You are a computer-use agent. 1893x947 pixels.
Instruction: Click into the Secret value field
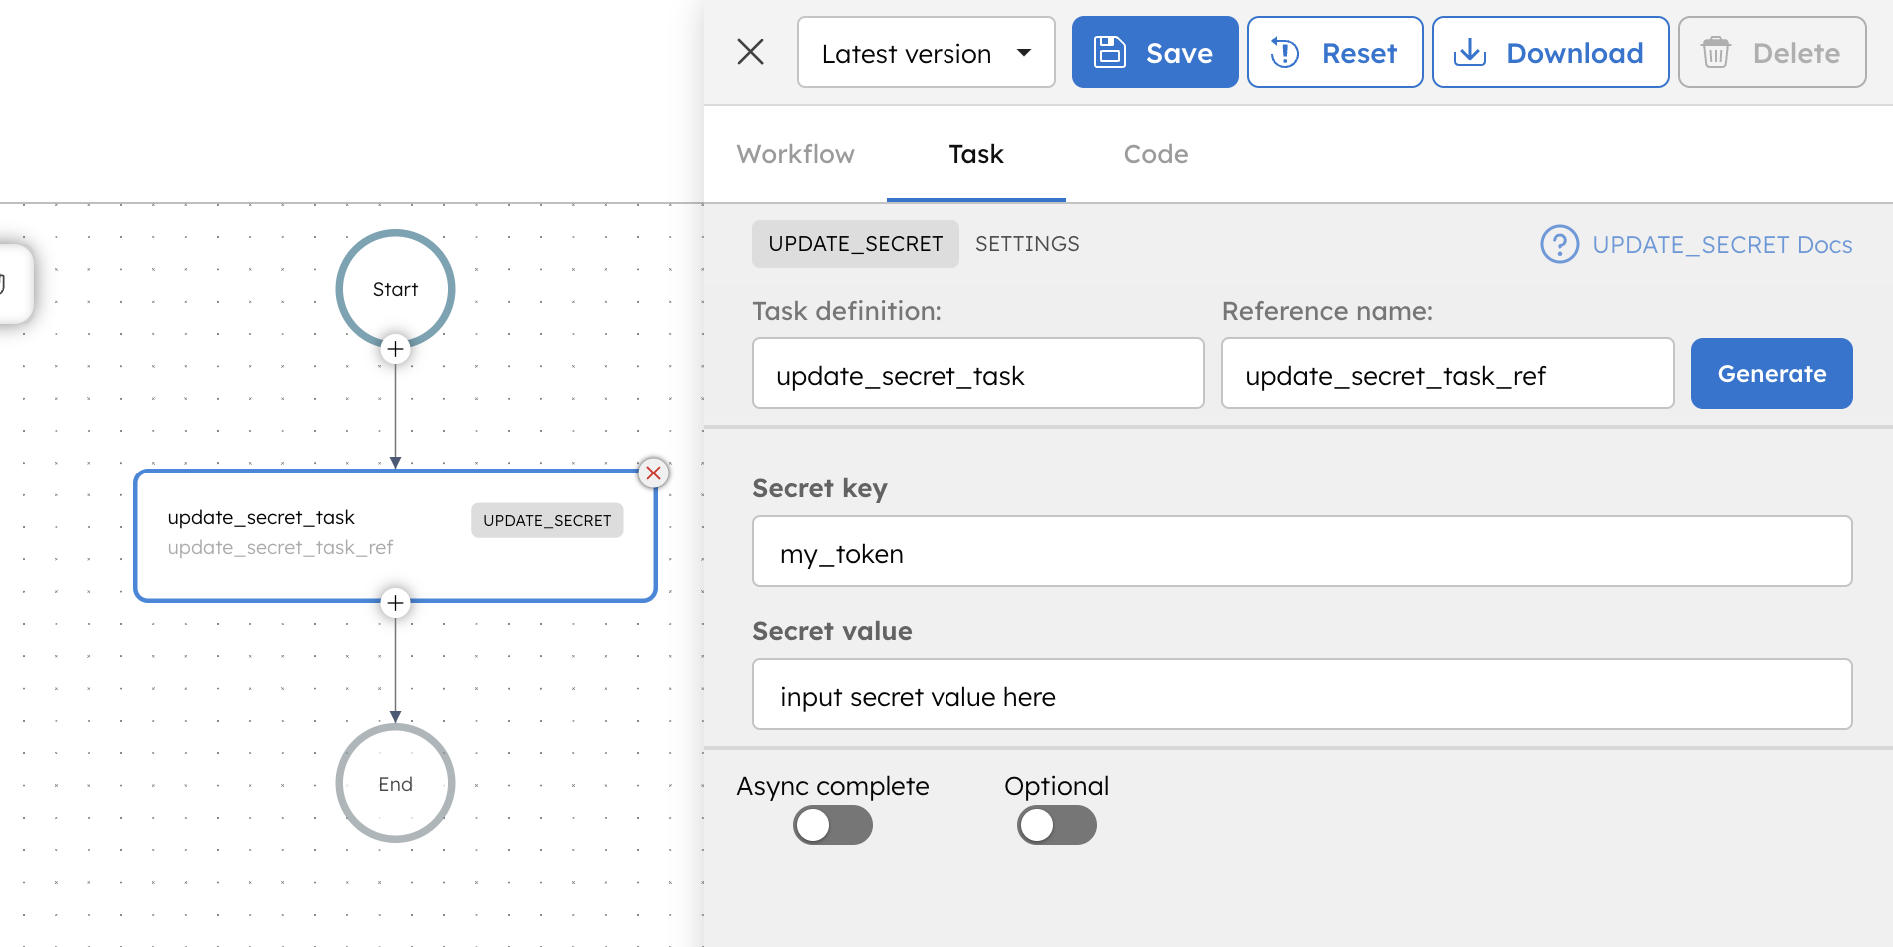click(1301, 695)
